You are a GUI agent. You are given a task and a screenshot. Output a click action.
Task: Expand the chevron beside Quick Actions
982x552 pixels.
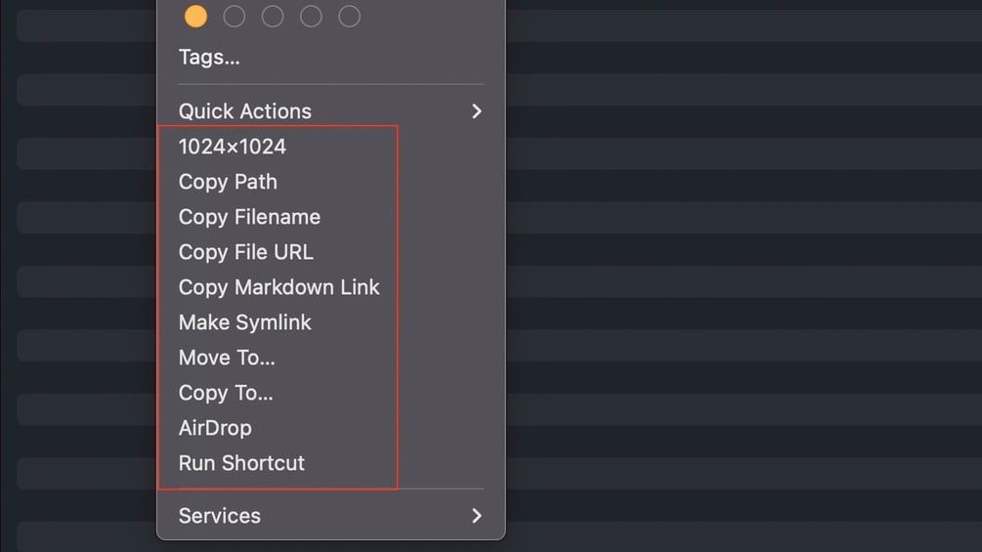pos(477,111)
